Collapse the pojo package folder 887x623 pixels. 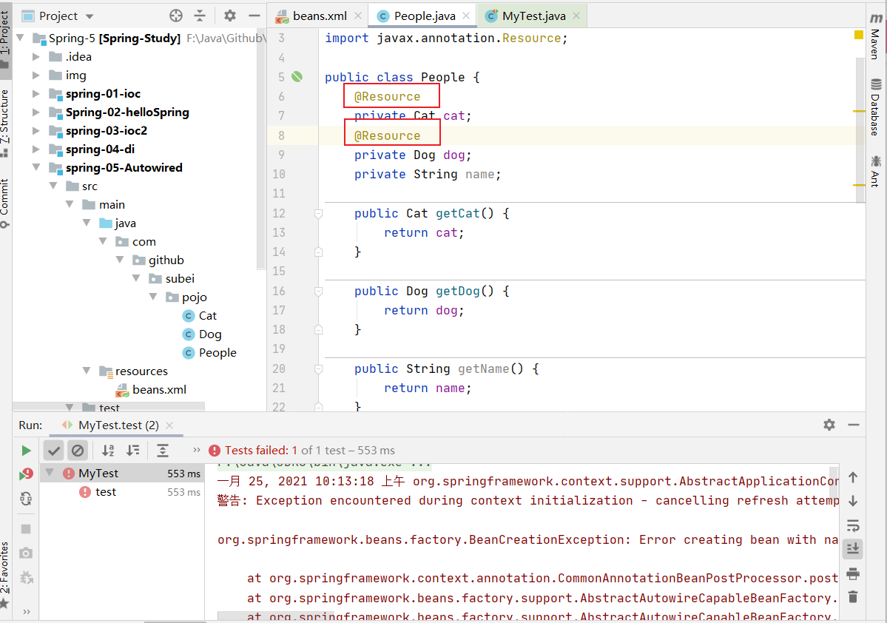pyautogui.click(x=154, y=297)
